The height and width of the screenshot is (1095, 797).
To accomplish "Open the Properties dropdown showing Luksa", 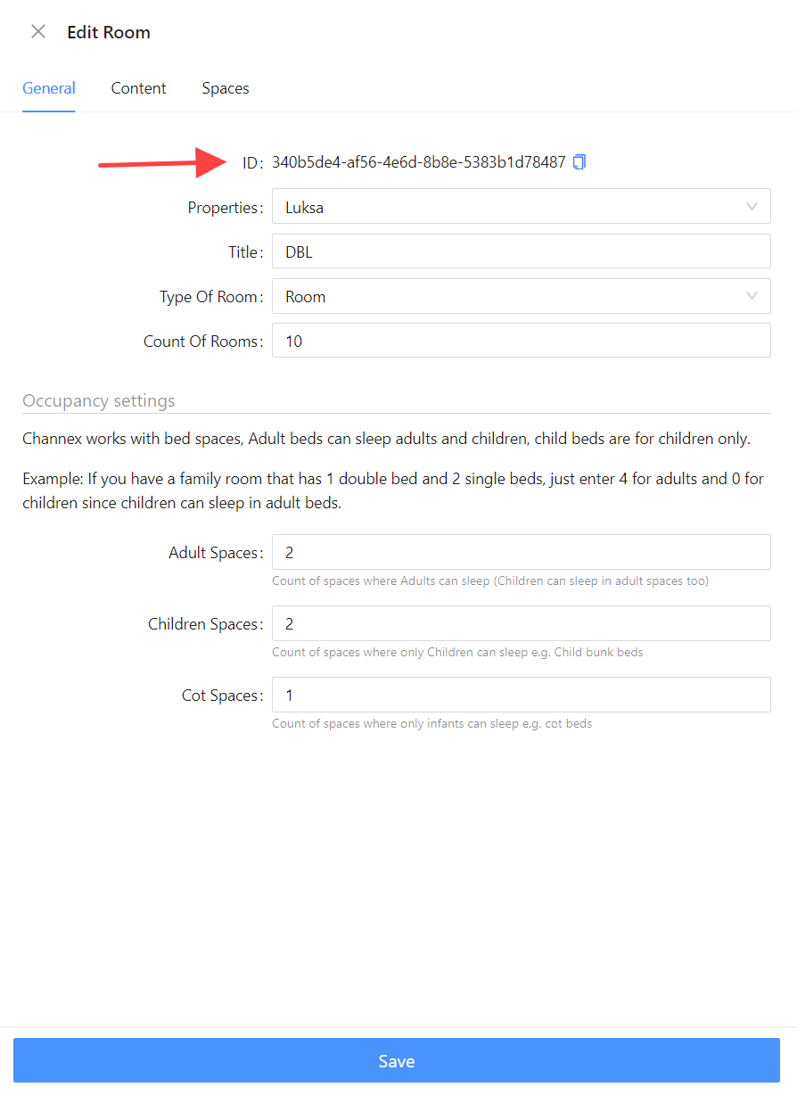I will [x=521, y=207].
